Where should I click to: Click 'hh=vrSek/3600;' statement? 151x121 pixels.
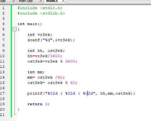pos(45,56)
